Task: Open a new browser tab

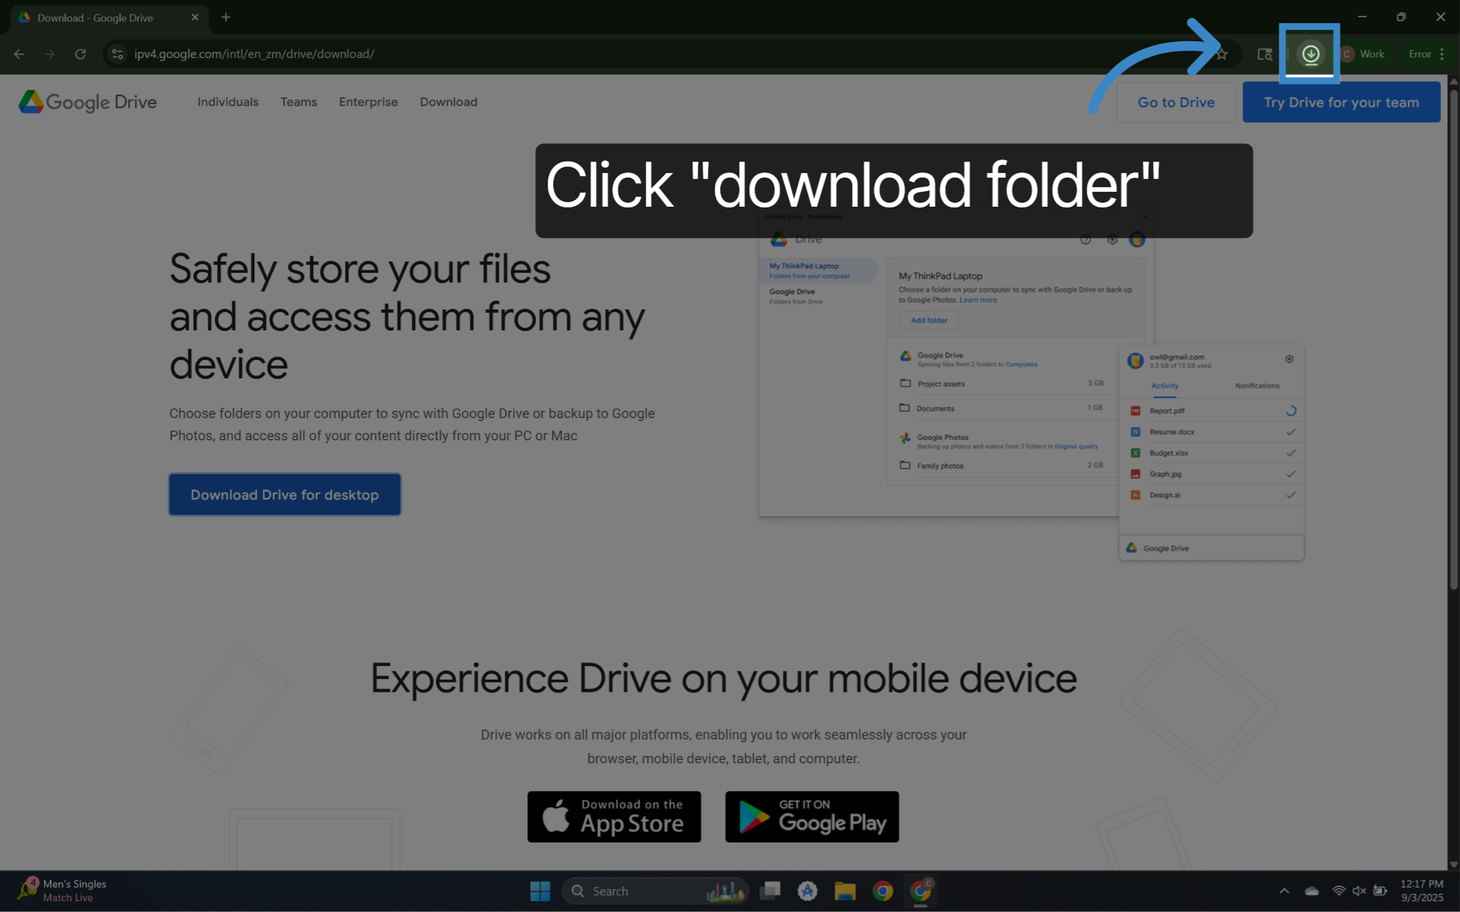Action: tap(226, 18)
